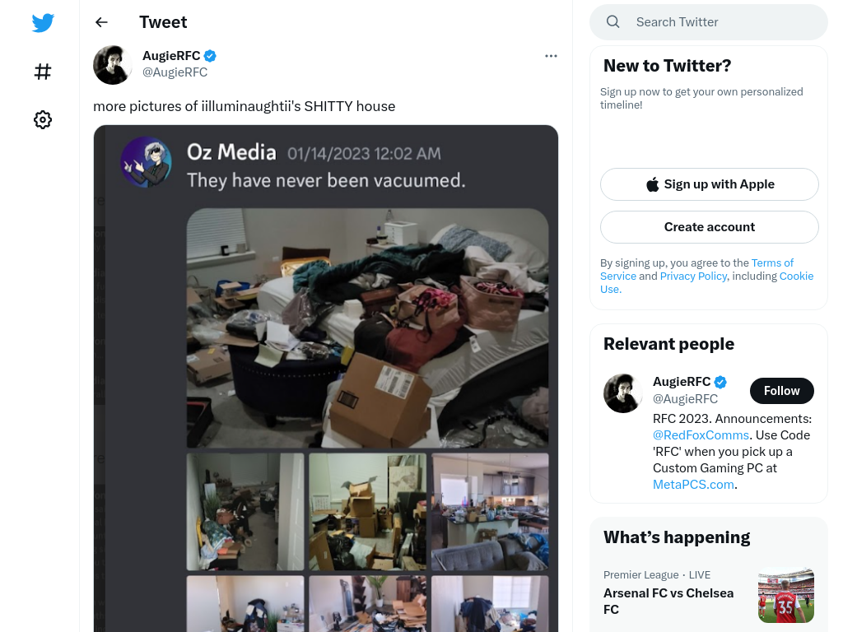Screen dimensions: 843x632
Task: Click the search magnifier icon
Action: click(x=612, y=22)
